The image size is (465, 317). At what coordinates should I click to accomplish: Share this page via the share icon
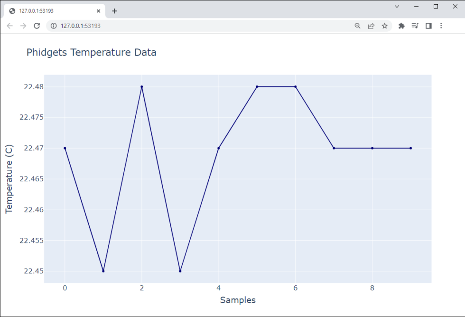pos(371,26)
